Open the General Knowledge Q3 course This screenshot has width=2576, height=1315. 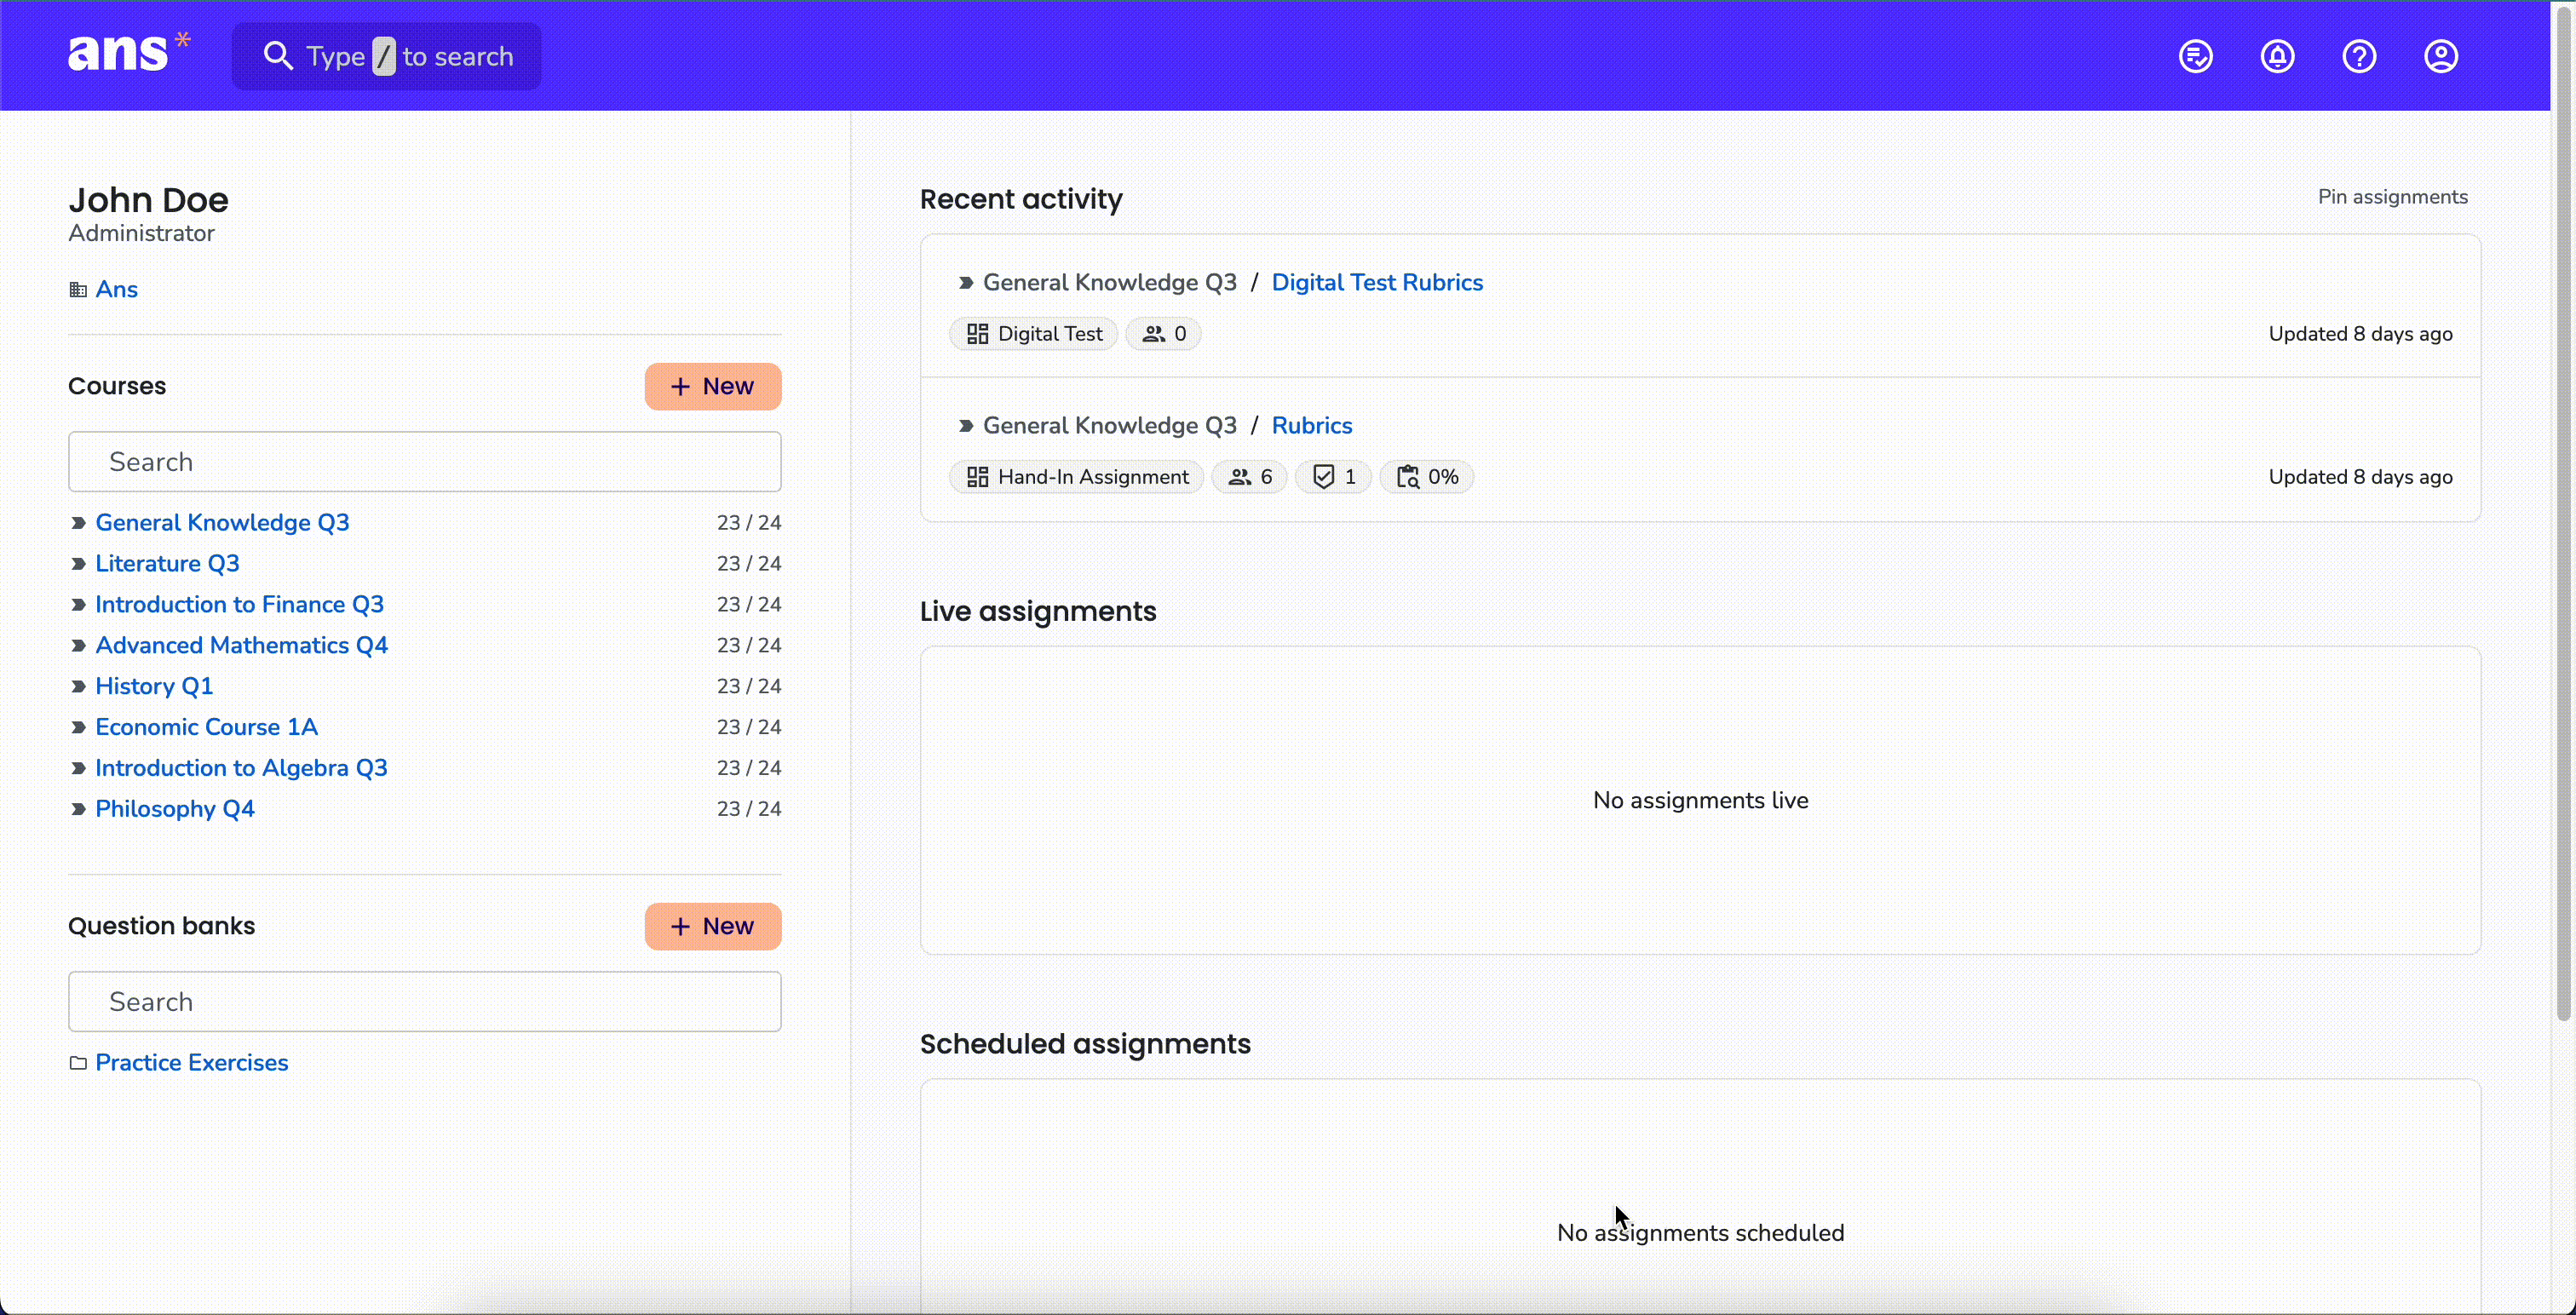222,522
